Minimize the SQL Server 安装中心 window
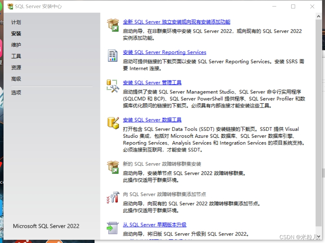This screenshot has height=243, width=325. click(x=274, y=6)
